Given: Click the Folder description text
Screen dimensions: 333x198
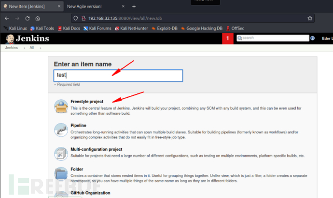Looking at the screenshot, I should click(x=189, y=178).
